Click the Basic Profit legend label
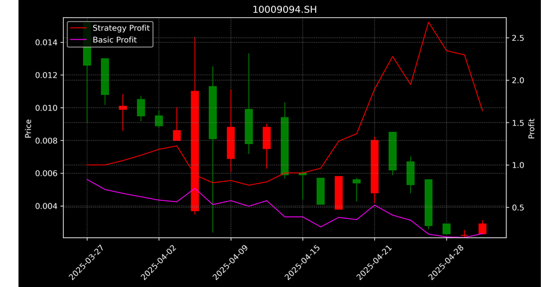 [x=115, y=40]
